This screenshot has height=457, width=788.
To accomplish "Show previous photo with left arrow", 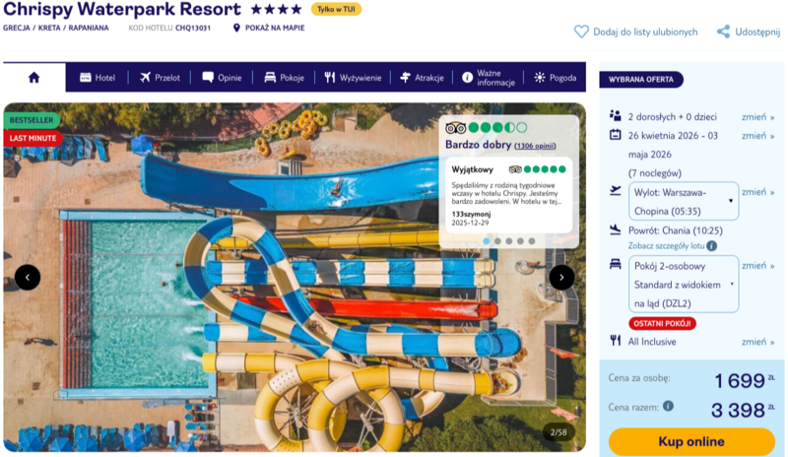I will pos(28,277).
